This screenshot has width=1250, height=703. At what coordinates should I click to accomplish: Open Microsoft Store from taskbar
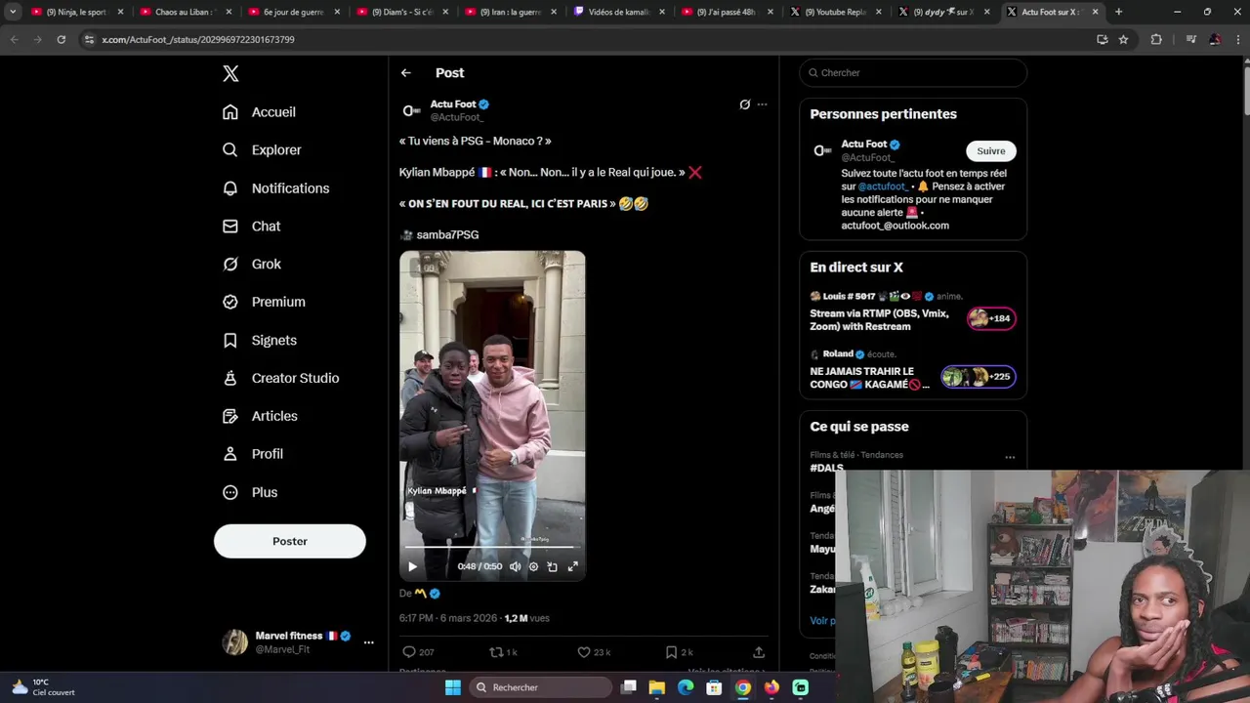714,687
